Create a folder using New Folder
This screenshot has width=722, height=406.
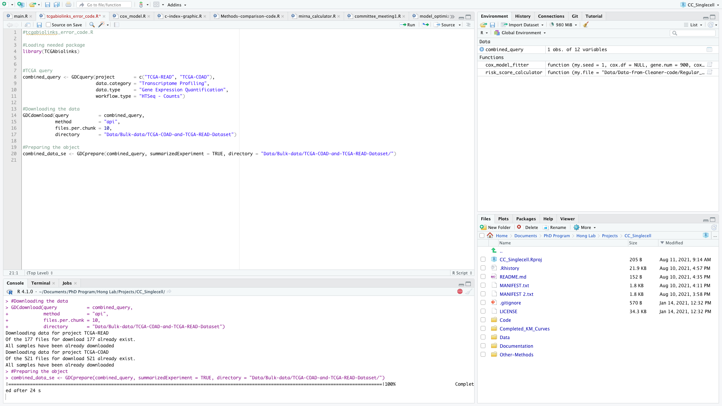point(496,227)
